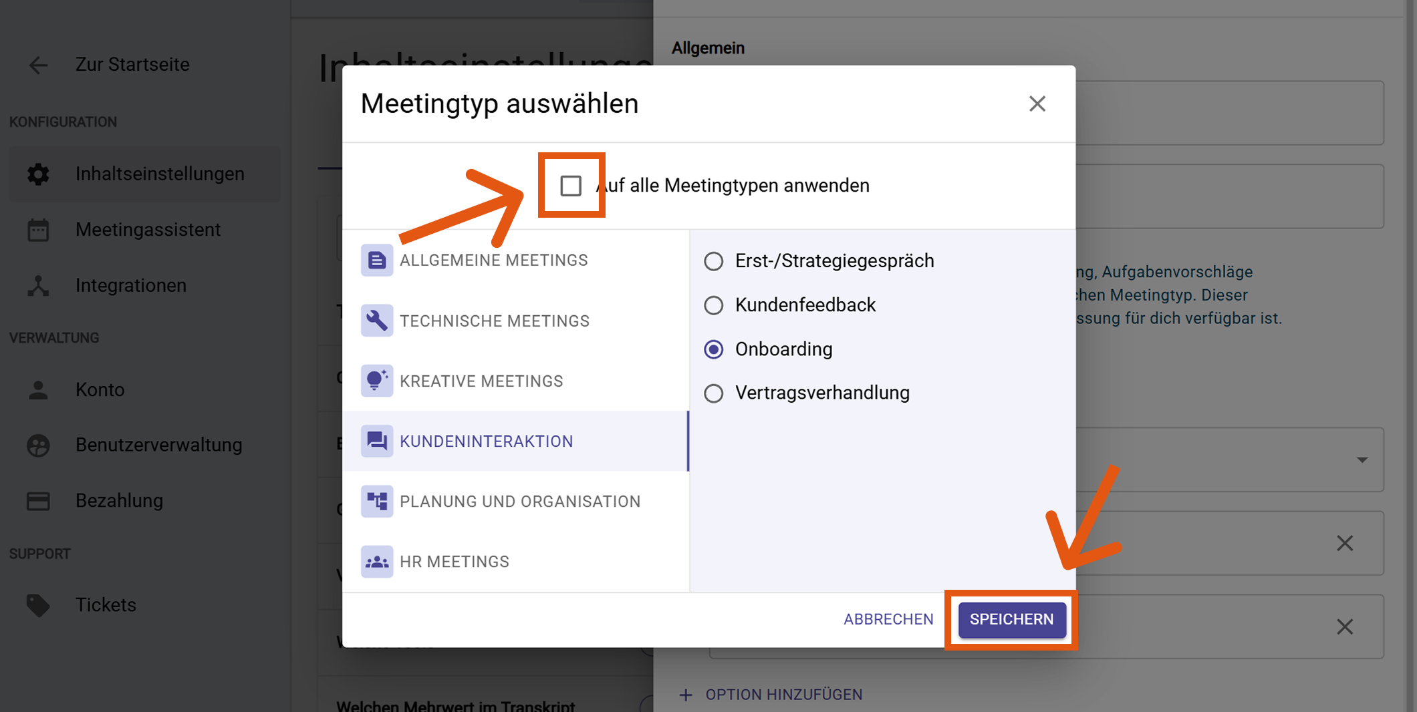Choose the Vertragsverhandlung radio option

point(714,393)
